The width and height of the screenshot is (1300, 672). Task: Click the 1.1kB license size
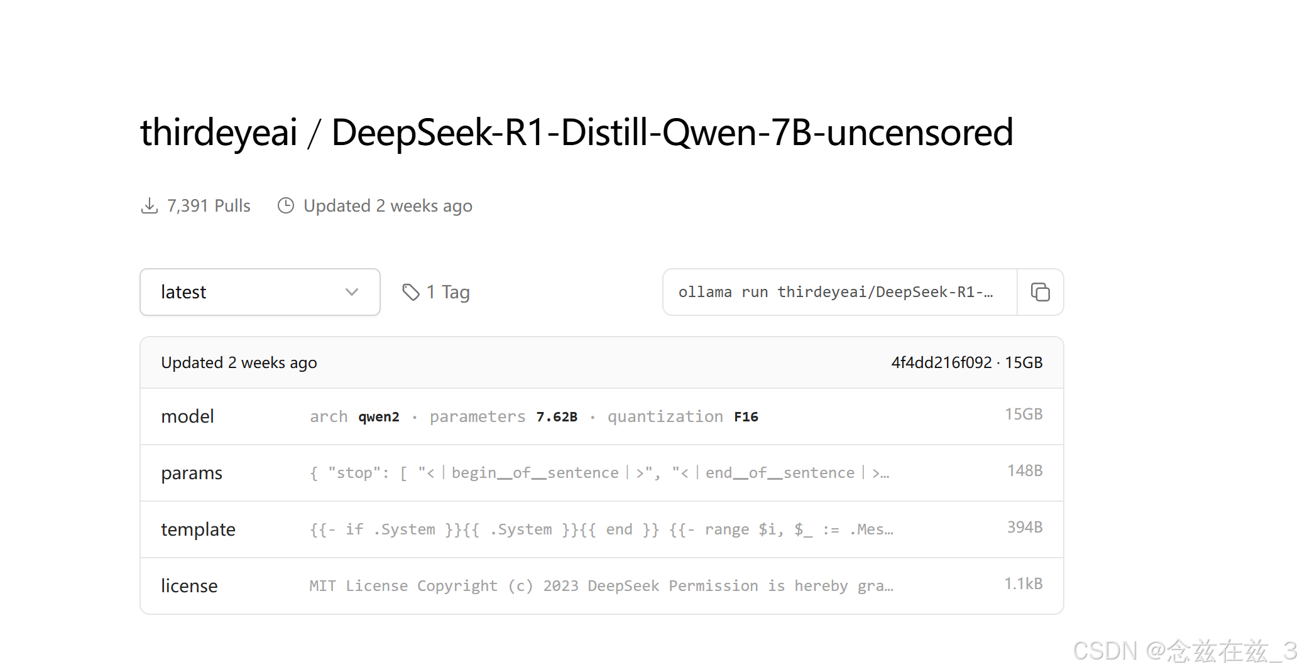click(1024, 583)
